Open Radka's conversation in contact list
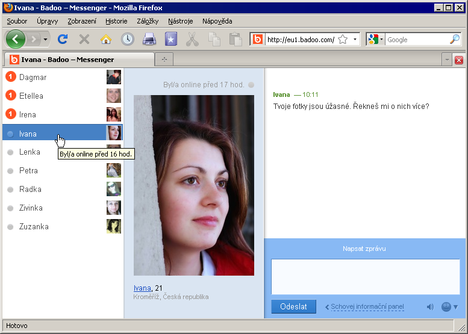468x334 pixels. point(63,189)
